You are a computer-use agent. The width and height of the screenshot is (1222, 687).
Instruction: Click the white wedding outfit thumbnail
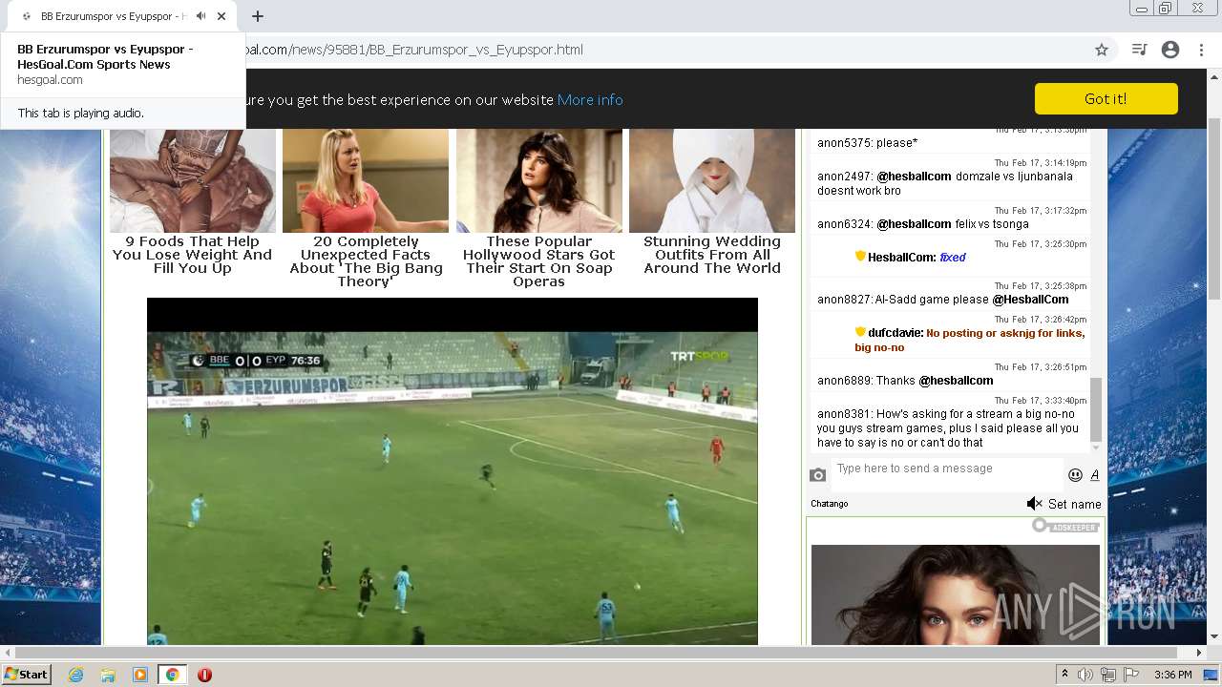click(x=712, y=180)
